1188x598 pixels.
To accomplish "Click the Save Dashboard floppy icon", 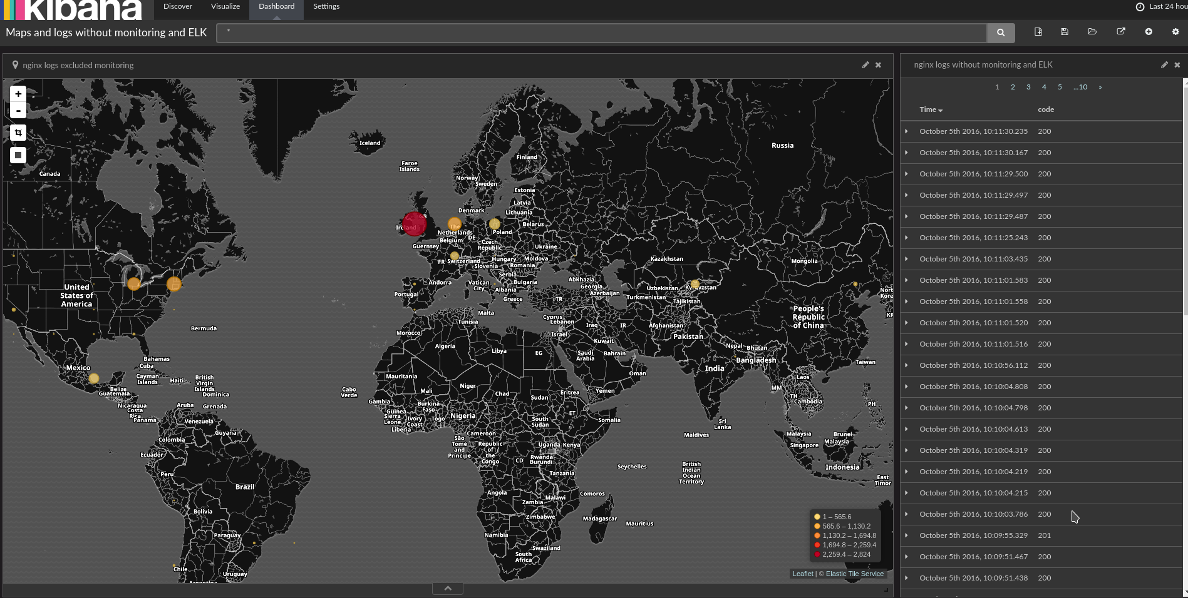I will (x=1064, y=32).
